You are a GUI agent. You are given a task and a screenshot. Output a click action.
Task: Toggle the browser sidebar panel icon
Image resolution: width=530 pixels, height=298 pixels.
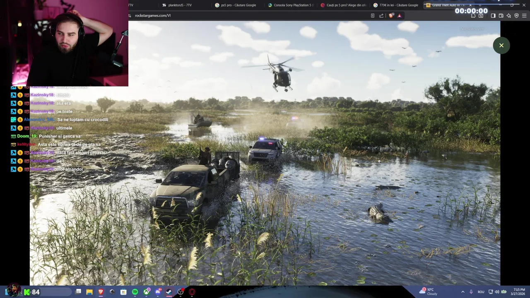[x=493, y=16]
